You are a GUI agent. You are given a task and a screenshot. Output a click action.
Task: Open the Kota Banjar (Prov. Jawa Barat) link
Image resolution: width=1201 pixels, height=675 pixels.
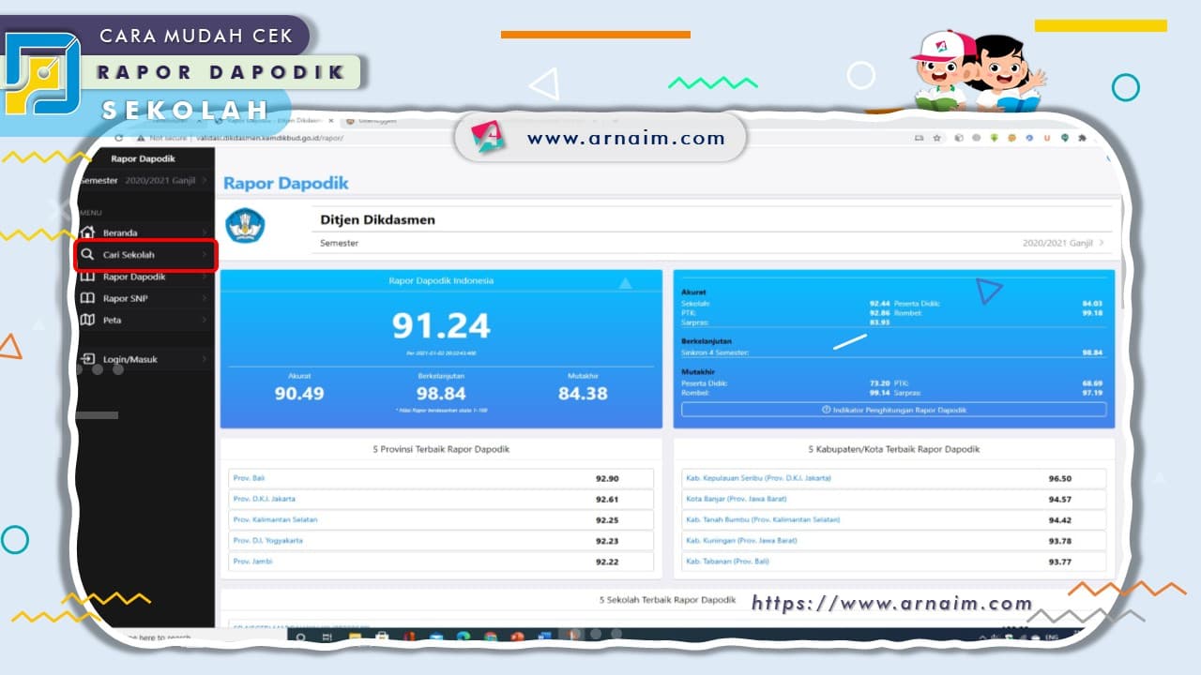(x=736, y=499)
